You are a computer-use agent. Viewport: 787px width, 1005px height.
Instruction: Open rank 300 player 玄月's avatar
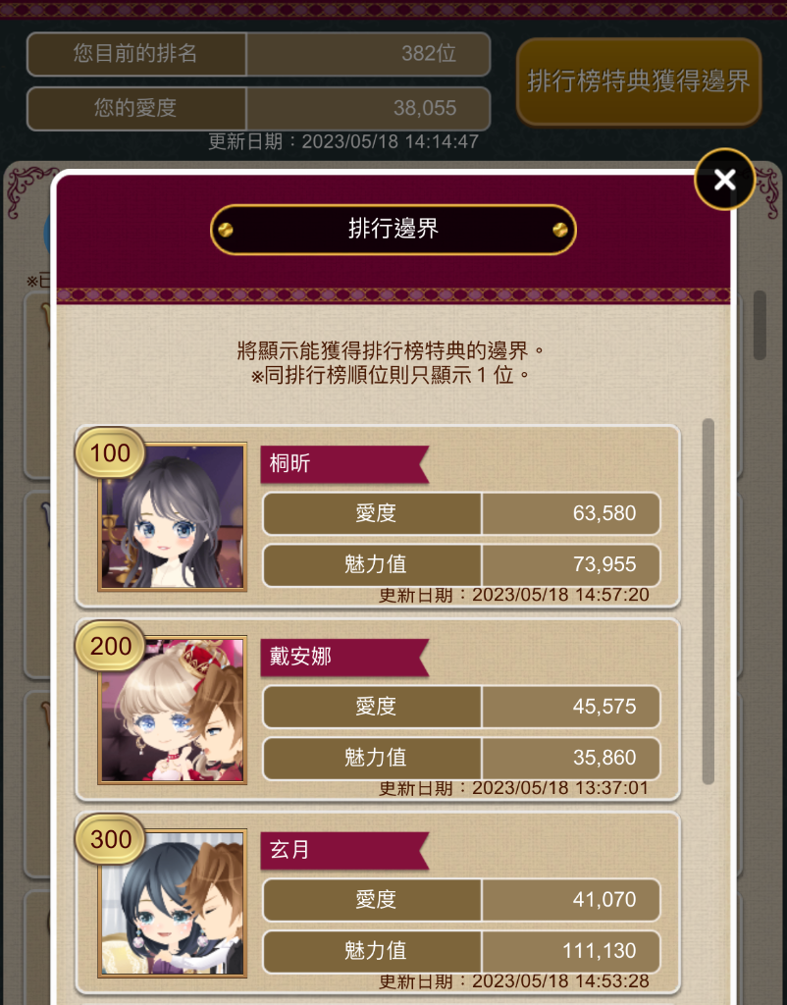pos(172,903)
